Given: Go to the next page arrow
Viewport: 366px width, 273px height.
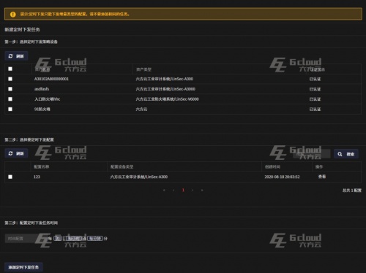Looking at the screenshot, I should coord(193,191).
